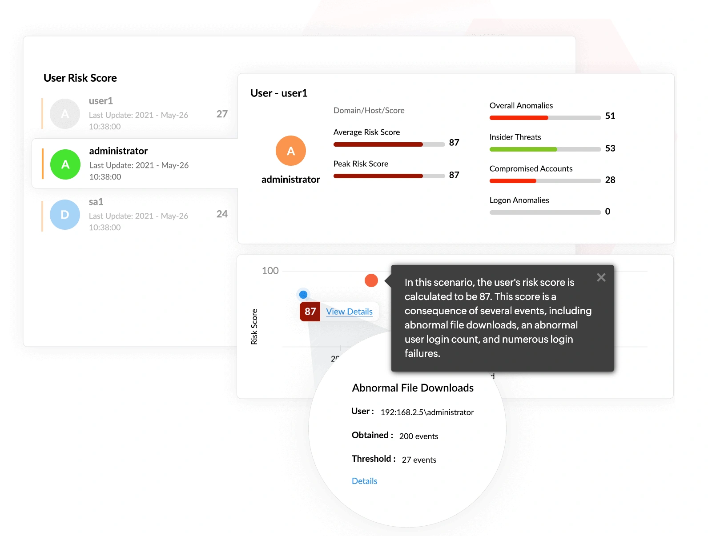Click the '200 events' obtained value

point(418,436)
